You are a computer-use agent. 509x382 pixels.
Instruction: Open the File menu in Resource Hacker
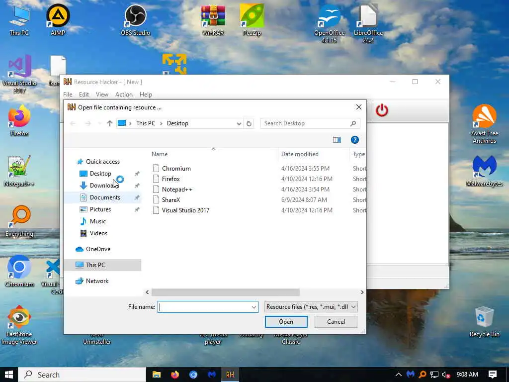click(x=68, y=95)
